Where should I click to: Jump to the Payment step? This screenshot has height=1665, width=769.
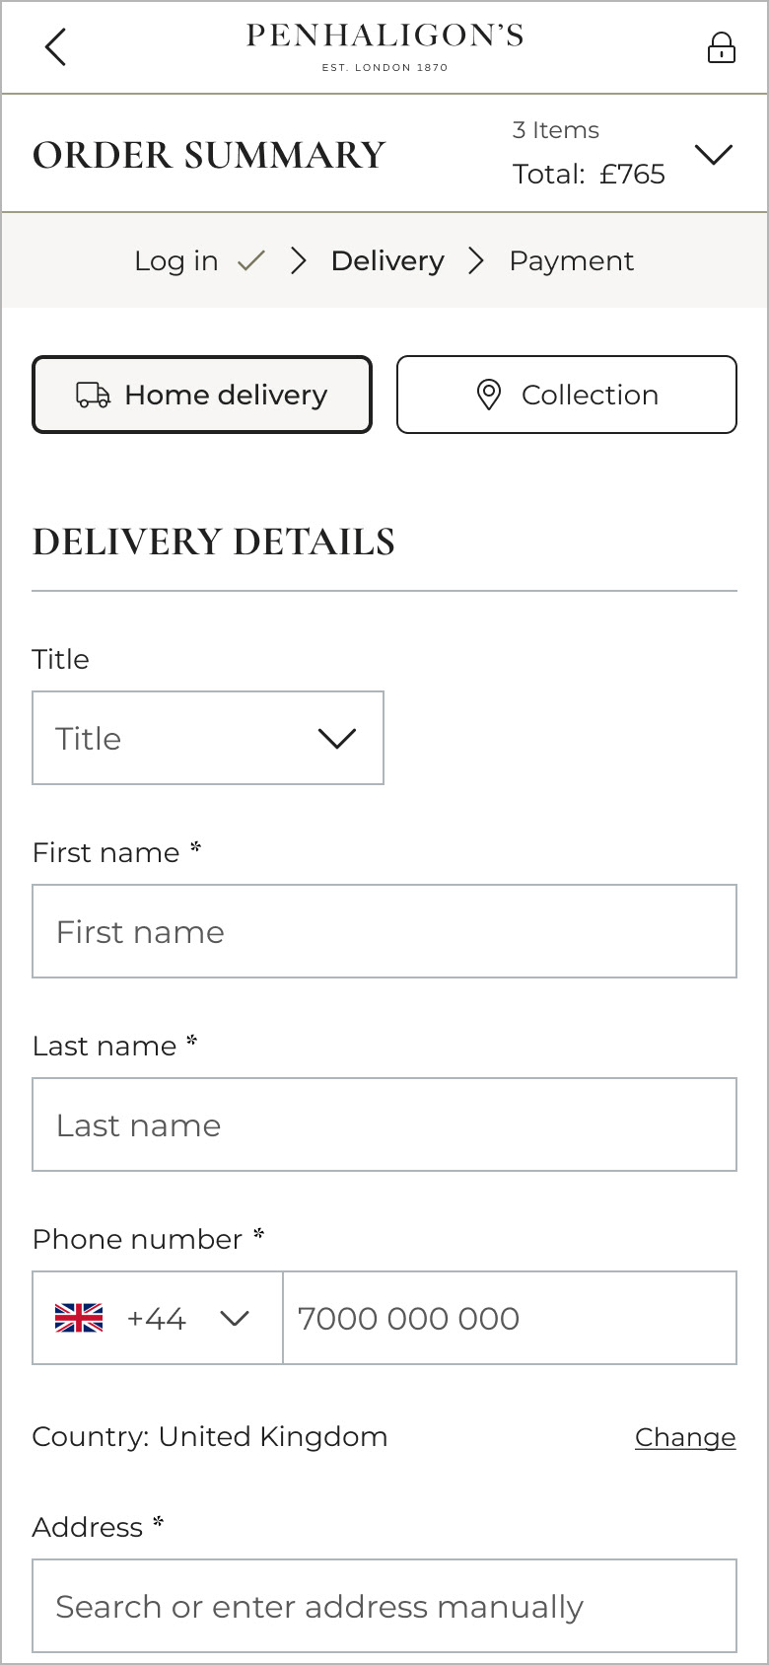[x=571, y=261]
